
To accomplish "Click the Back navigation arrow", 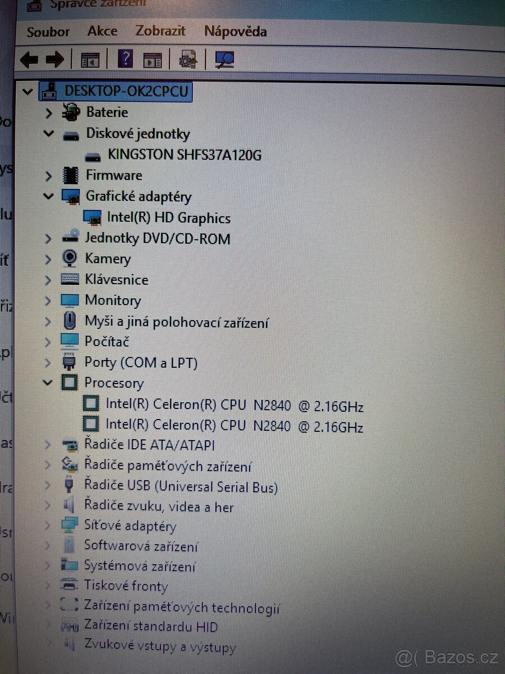I will tap(29, 59).
